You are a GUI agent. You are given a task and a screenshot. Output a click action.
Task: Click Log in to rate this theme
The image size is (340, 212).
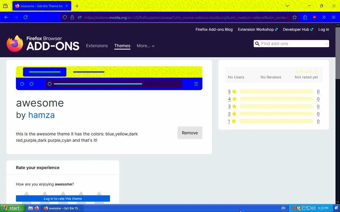coord(63,198)
